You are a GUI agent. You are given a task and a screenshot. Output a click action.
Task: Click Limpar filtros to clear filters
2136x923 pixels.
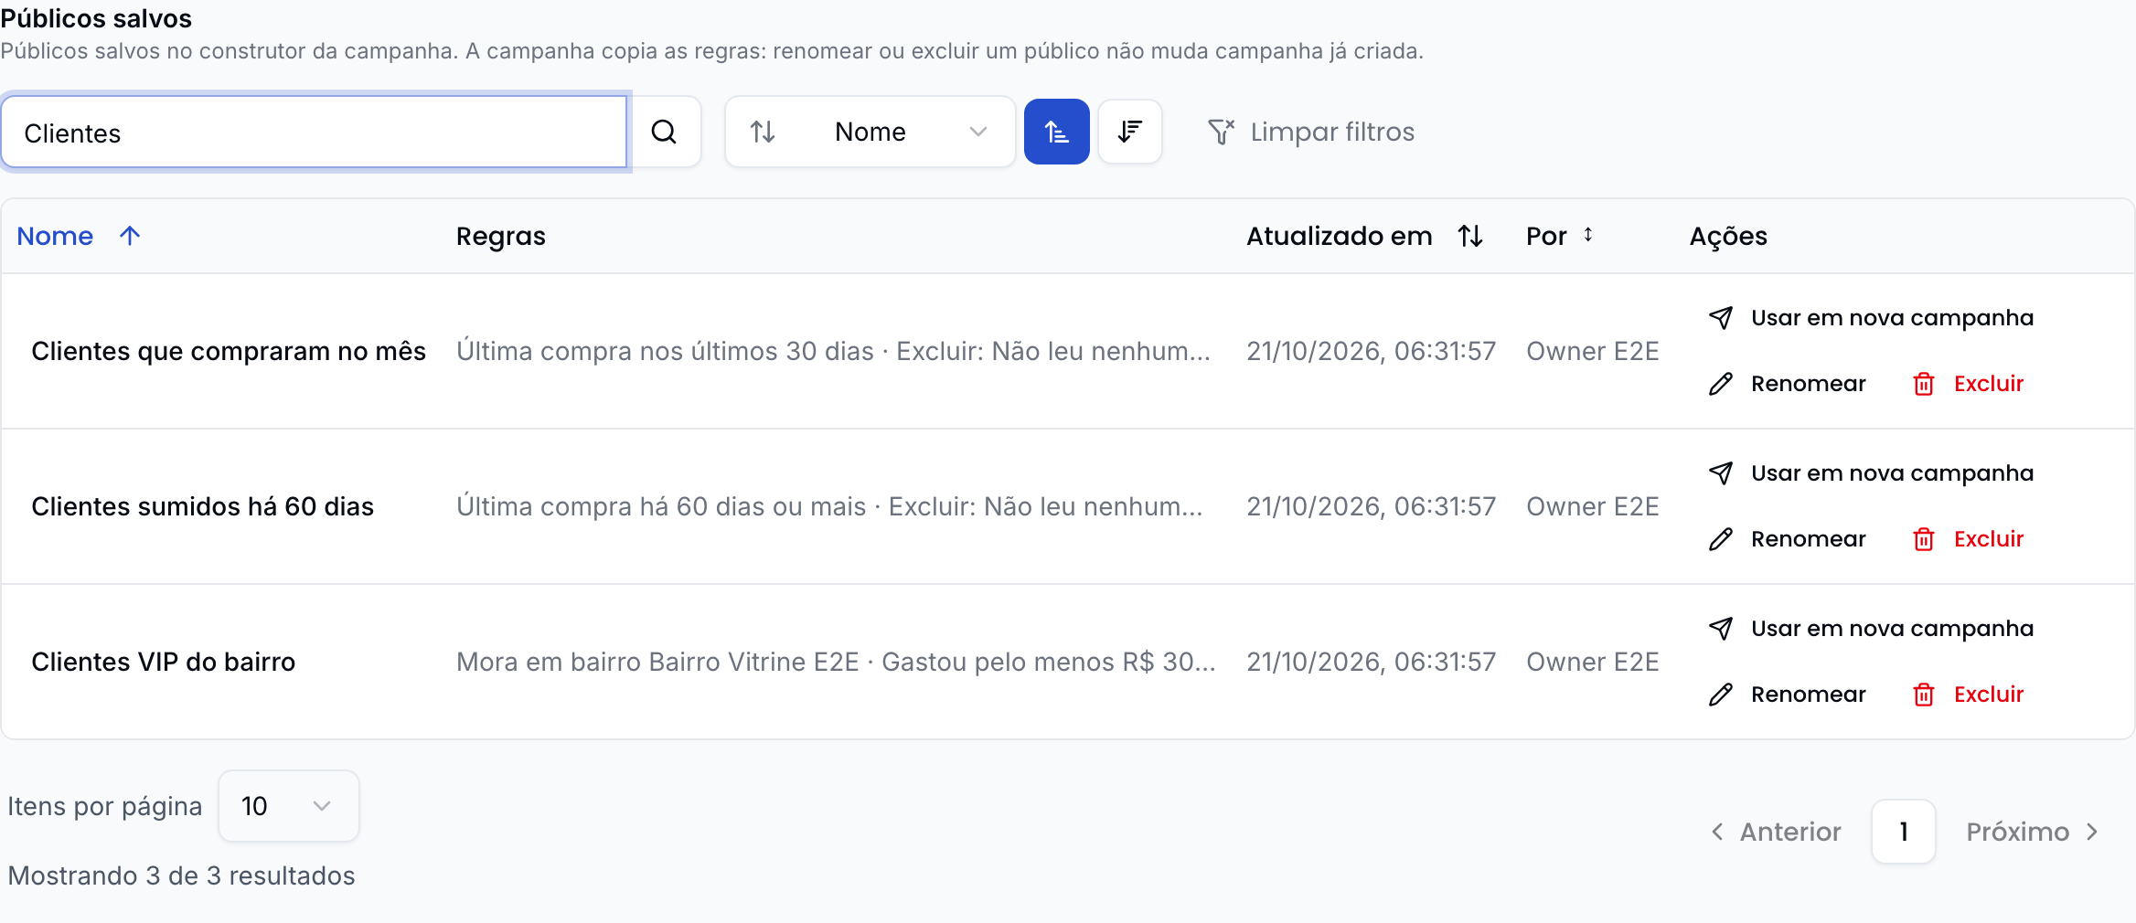(x=1310, y=132)
